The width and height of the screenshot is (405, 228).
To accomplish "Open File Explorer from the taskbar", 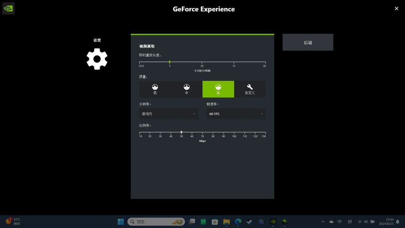I will point(226,222).
